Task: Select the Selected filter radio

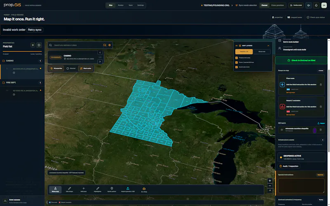Action: click(71, 68)
